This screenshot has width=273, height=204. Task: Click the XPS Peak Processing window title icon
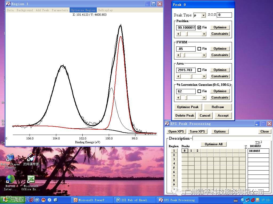(x=167, y=124)
